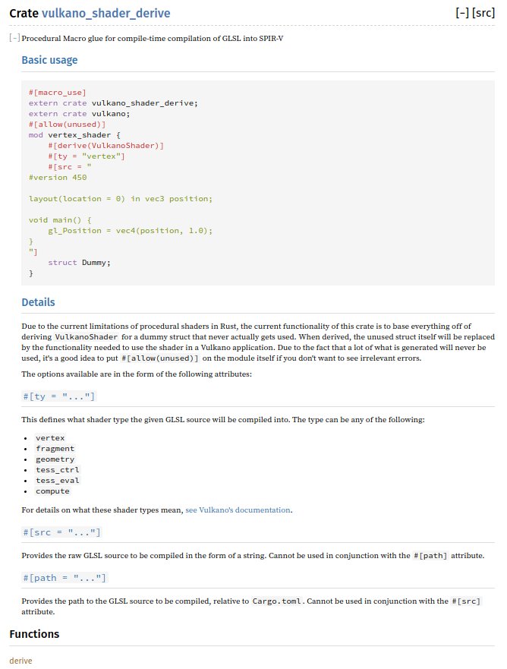Click inline #[allow(unused)] in Details paragraph
Screen dimensions: 507x669
160,358
